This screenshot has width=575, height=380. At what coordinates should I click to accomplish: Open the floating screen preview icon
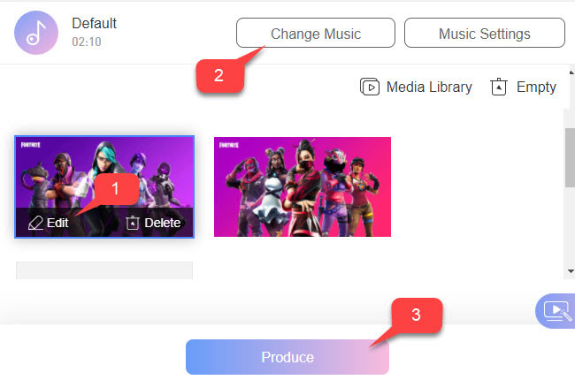coord(556,311)
